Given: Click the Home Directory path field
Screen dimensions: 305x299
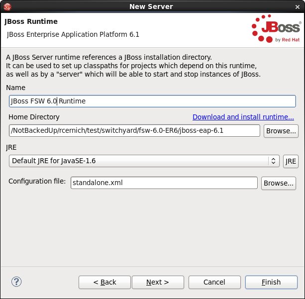Looking at the screenshot, I should pyautogui.click(x=134, y=130).
